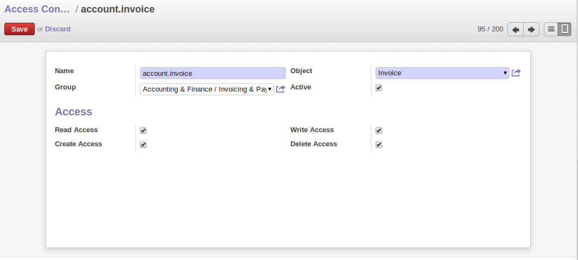Image resolution: width=578 pixels, height=260 pixels.
Task: Click the red Save button
Action: pos(20,29)
